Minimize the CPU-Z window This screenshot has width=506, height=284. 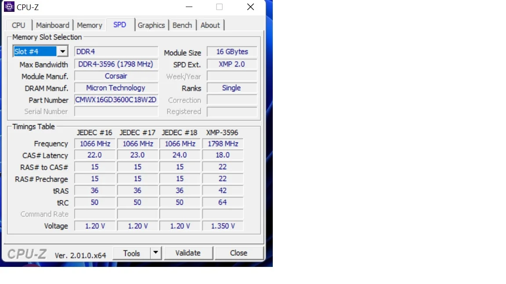pos(189,7)
